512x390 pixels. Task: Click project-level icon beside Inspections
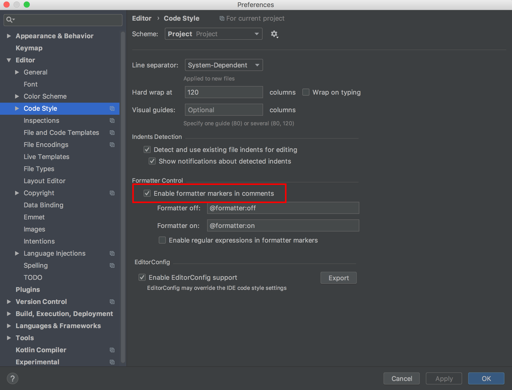(112, 121)
